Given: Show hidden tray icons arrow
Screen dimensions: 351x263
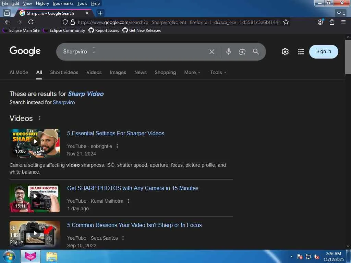Looking at the screenshot, I should click(291, 257).
